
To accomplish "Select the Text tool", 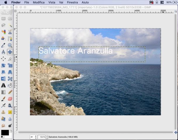I will click(4, 85).
